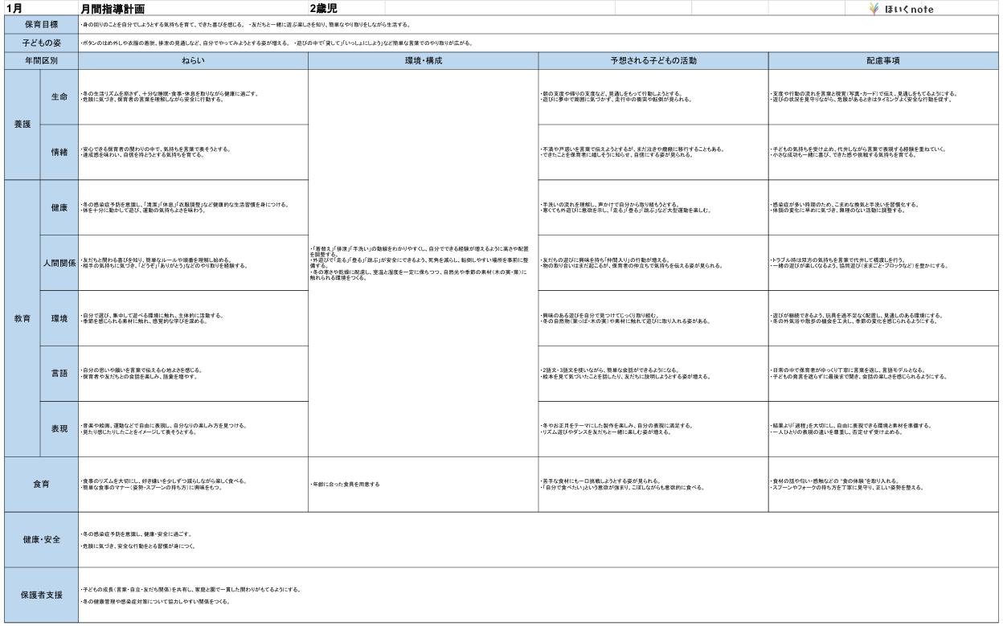Click the 健康・安全 row label
The width and height of the screenshot is (1003, 626).
[x=41, y=539]
